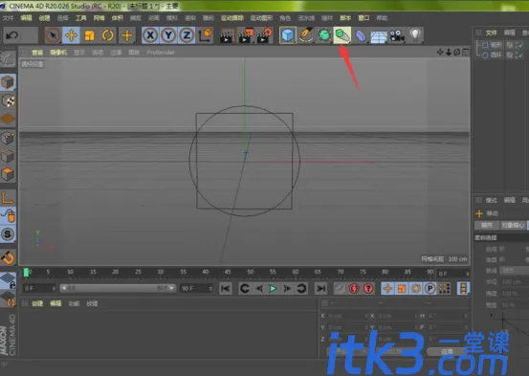Toggle Enable Axis L-shaped icon
529x376 pixels.
pos(8,197)
